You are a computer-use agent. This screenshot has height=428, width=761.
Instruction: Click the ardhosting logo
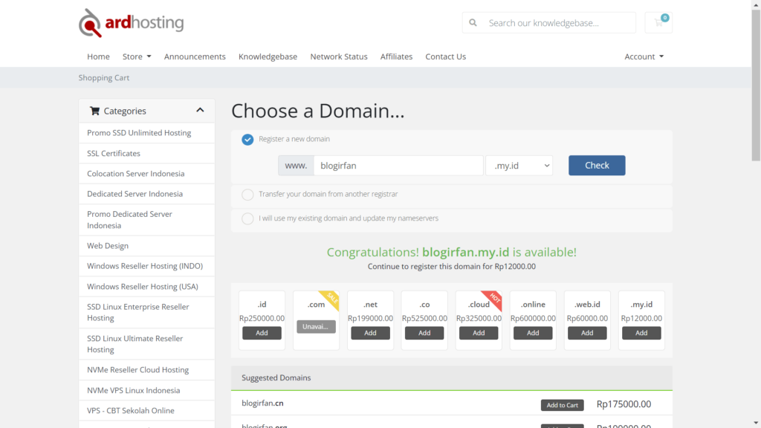coord(130,22)
